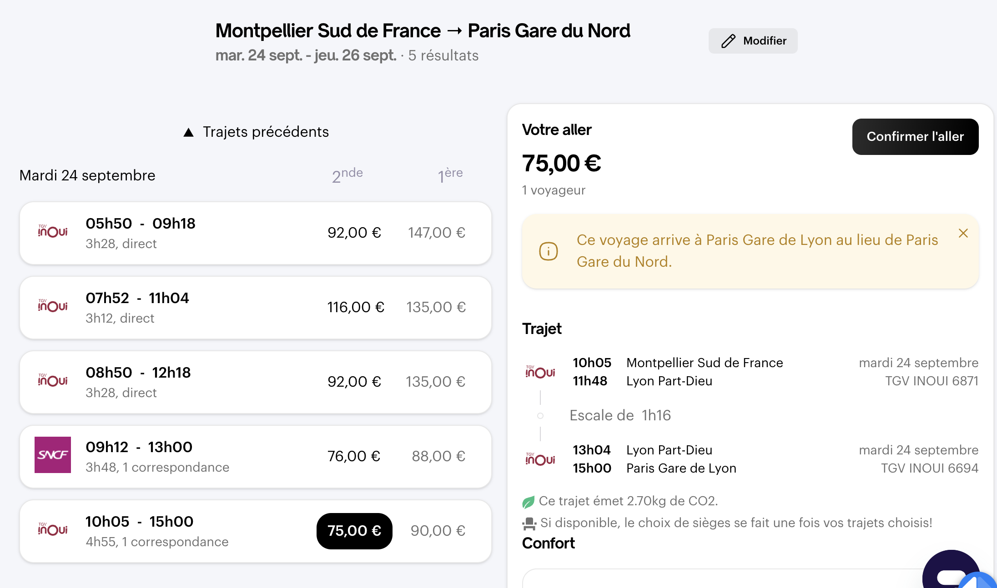Open the 08h50 - 12h18 journey card
Image resolution: width=997 pixels, height=588 pixels.
click(x=256, y=382)
